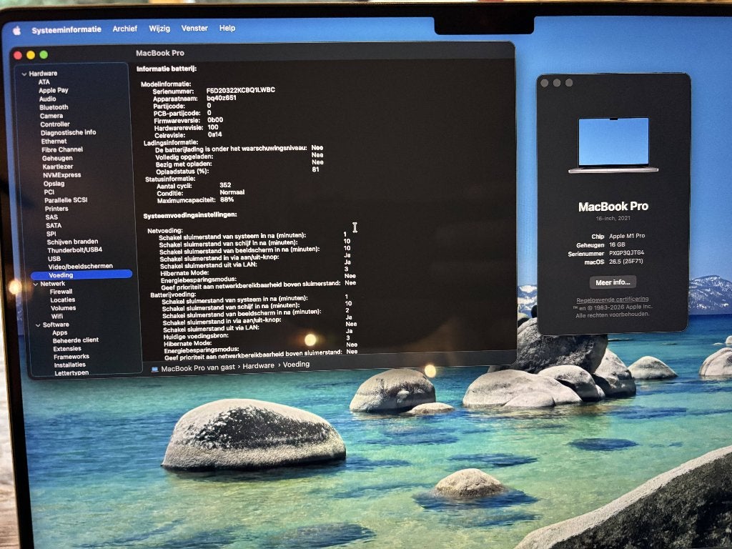Screen dimensions: 732x549
Task: Click the battery serial number F6D20322KCBQ1LWBC
Action: pyautogui.click(x=240, y=90)
